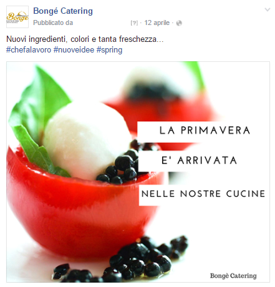Open the #chefalavoro hashtag
The image size is (275, 287).
tap(29, 50)
